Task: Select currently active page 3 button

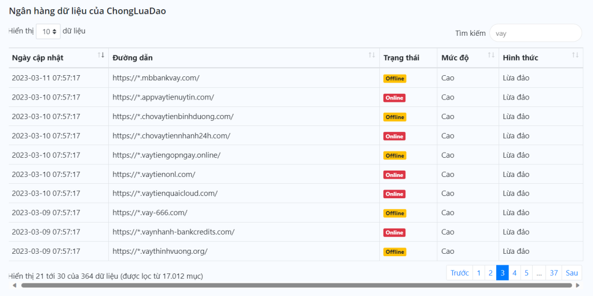Action: point(502,273)
